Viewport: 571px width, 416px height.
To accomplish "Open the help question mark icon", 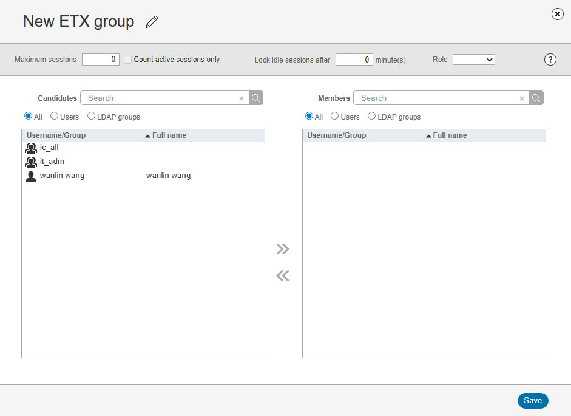I will 550,60.
